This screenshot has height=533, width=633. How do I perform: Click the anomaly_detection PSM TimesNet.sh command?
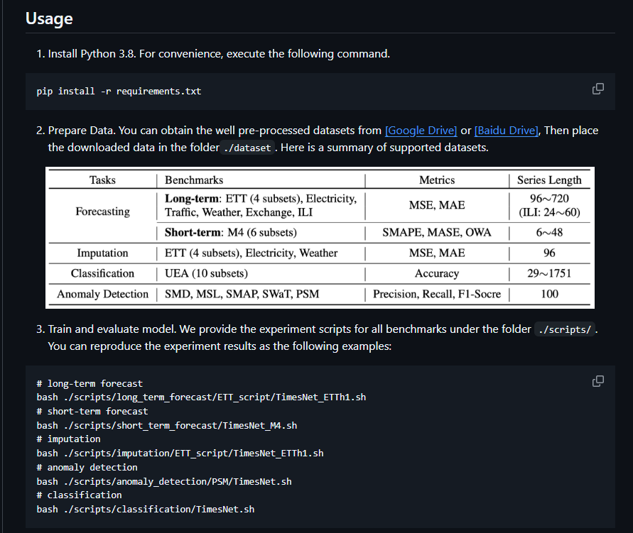(164, 481)
